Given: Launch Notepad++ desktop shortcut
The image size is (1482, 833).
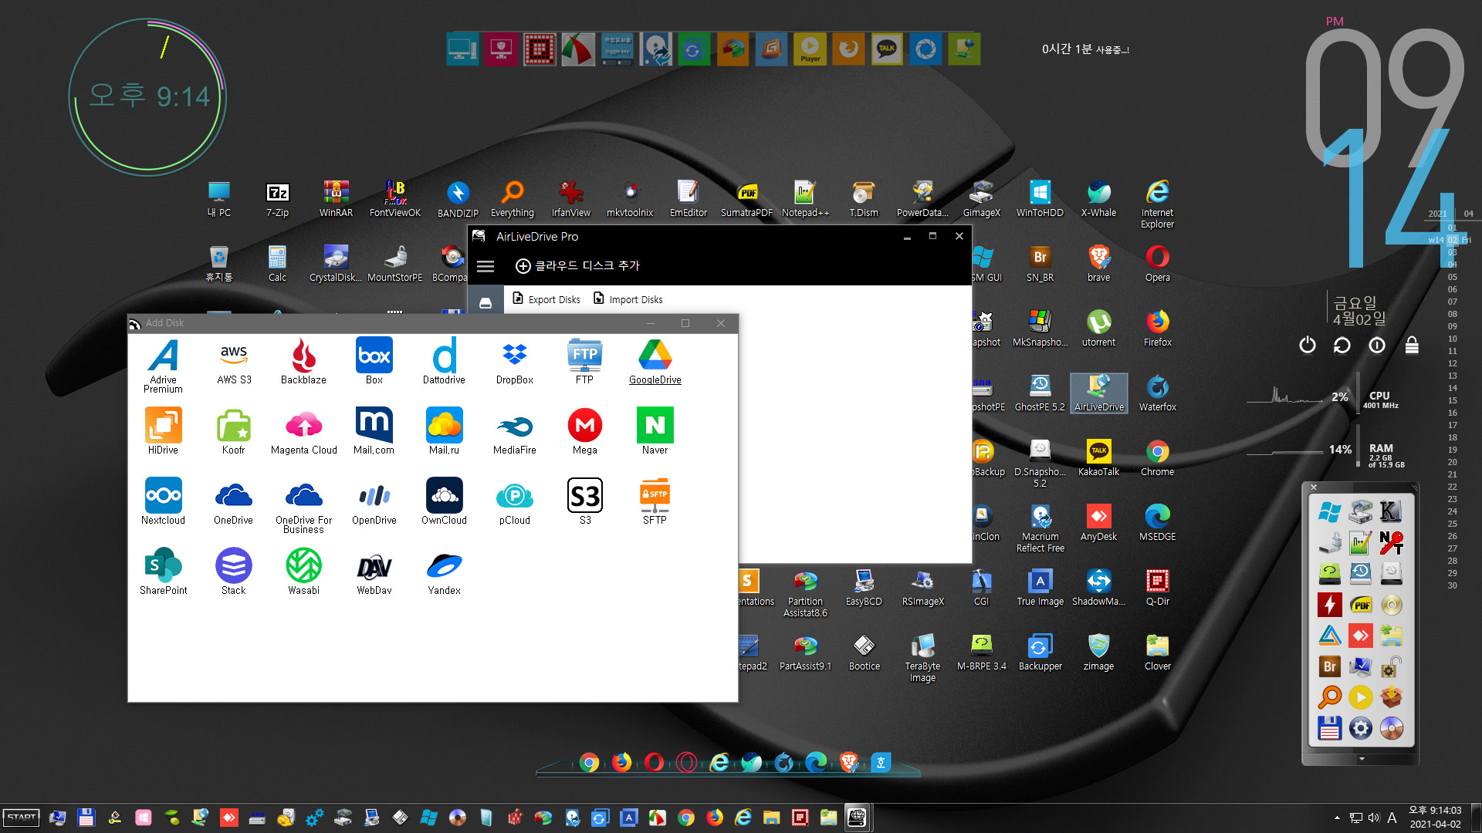Looking at the screenshot, I should pos(805,200).
